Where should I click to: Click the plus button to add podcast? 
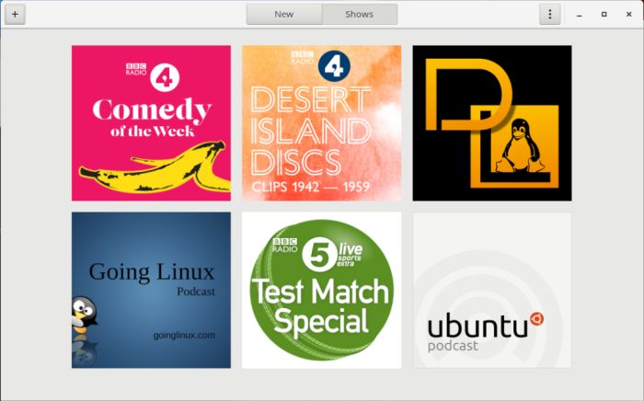(x=15, y=15)
